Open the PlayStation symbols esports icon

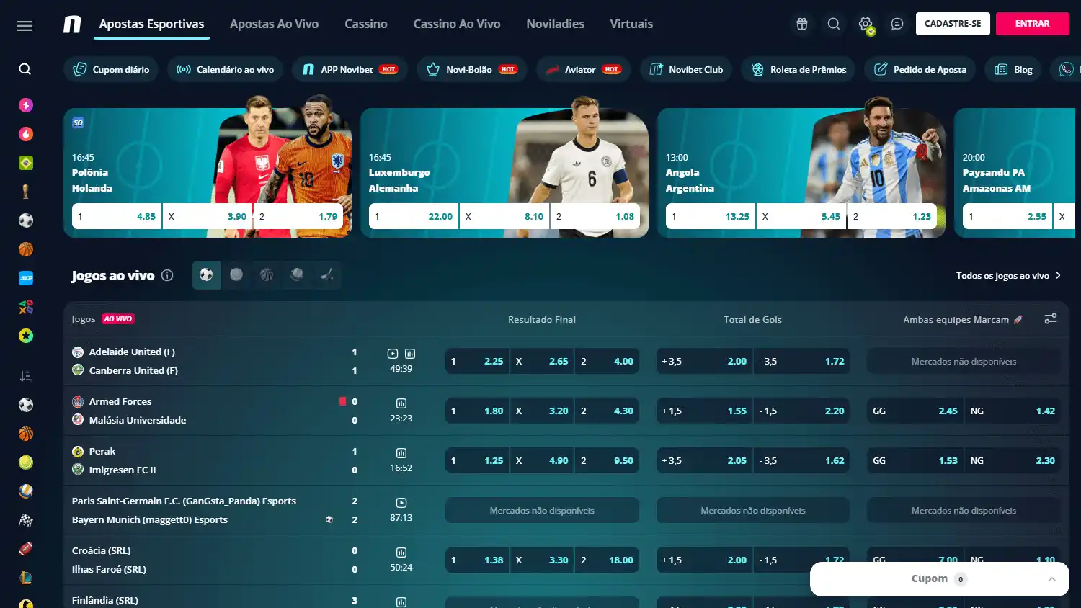coord(26,307)
